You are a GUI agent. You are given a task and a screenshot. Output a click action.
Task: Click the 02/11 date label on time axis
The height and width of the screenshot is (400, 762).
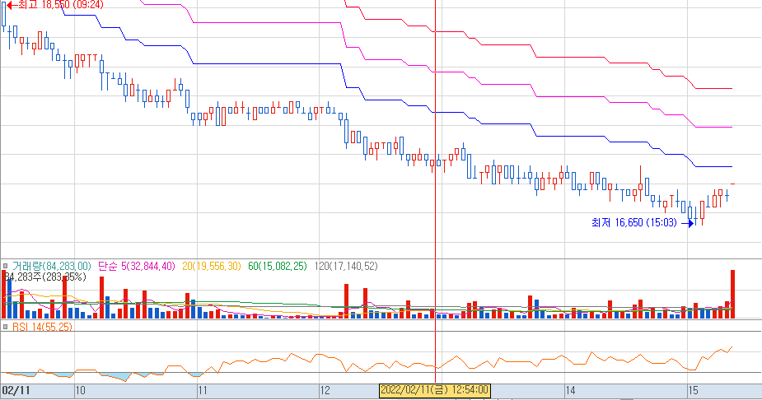(16, 390)
